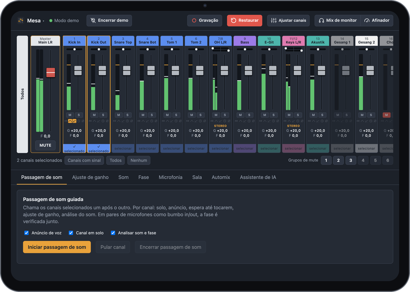Click the Bass channel EQ curve icon

pyautogui.click(x=240, y=121)
